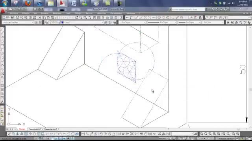This screenshot has width=252, height=141.
Task: Open workspace switching menu in status bar
Action: tap(226, 138)
